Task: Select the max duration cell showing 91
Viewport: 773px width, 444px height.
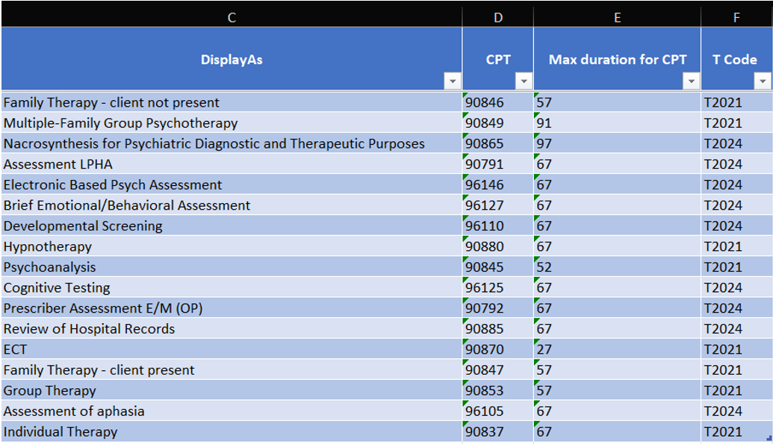Action: [617, 122]
